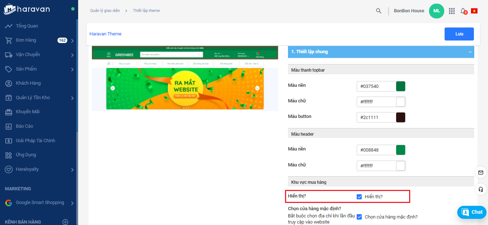Add a sales channel with plus icon
The height and width of the screenshot is (225, 488).
coord(65,222)
